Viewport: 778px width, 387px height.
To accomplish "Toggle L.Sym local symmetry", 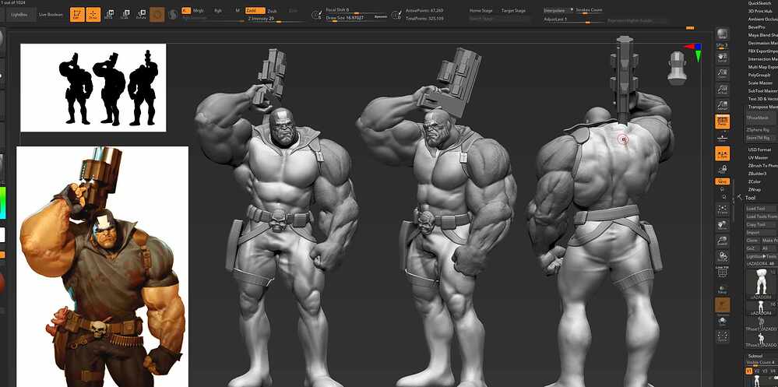I will [723, 153].
